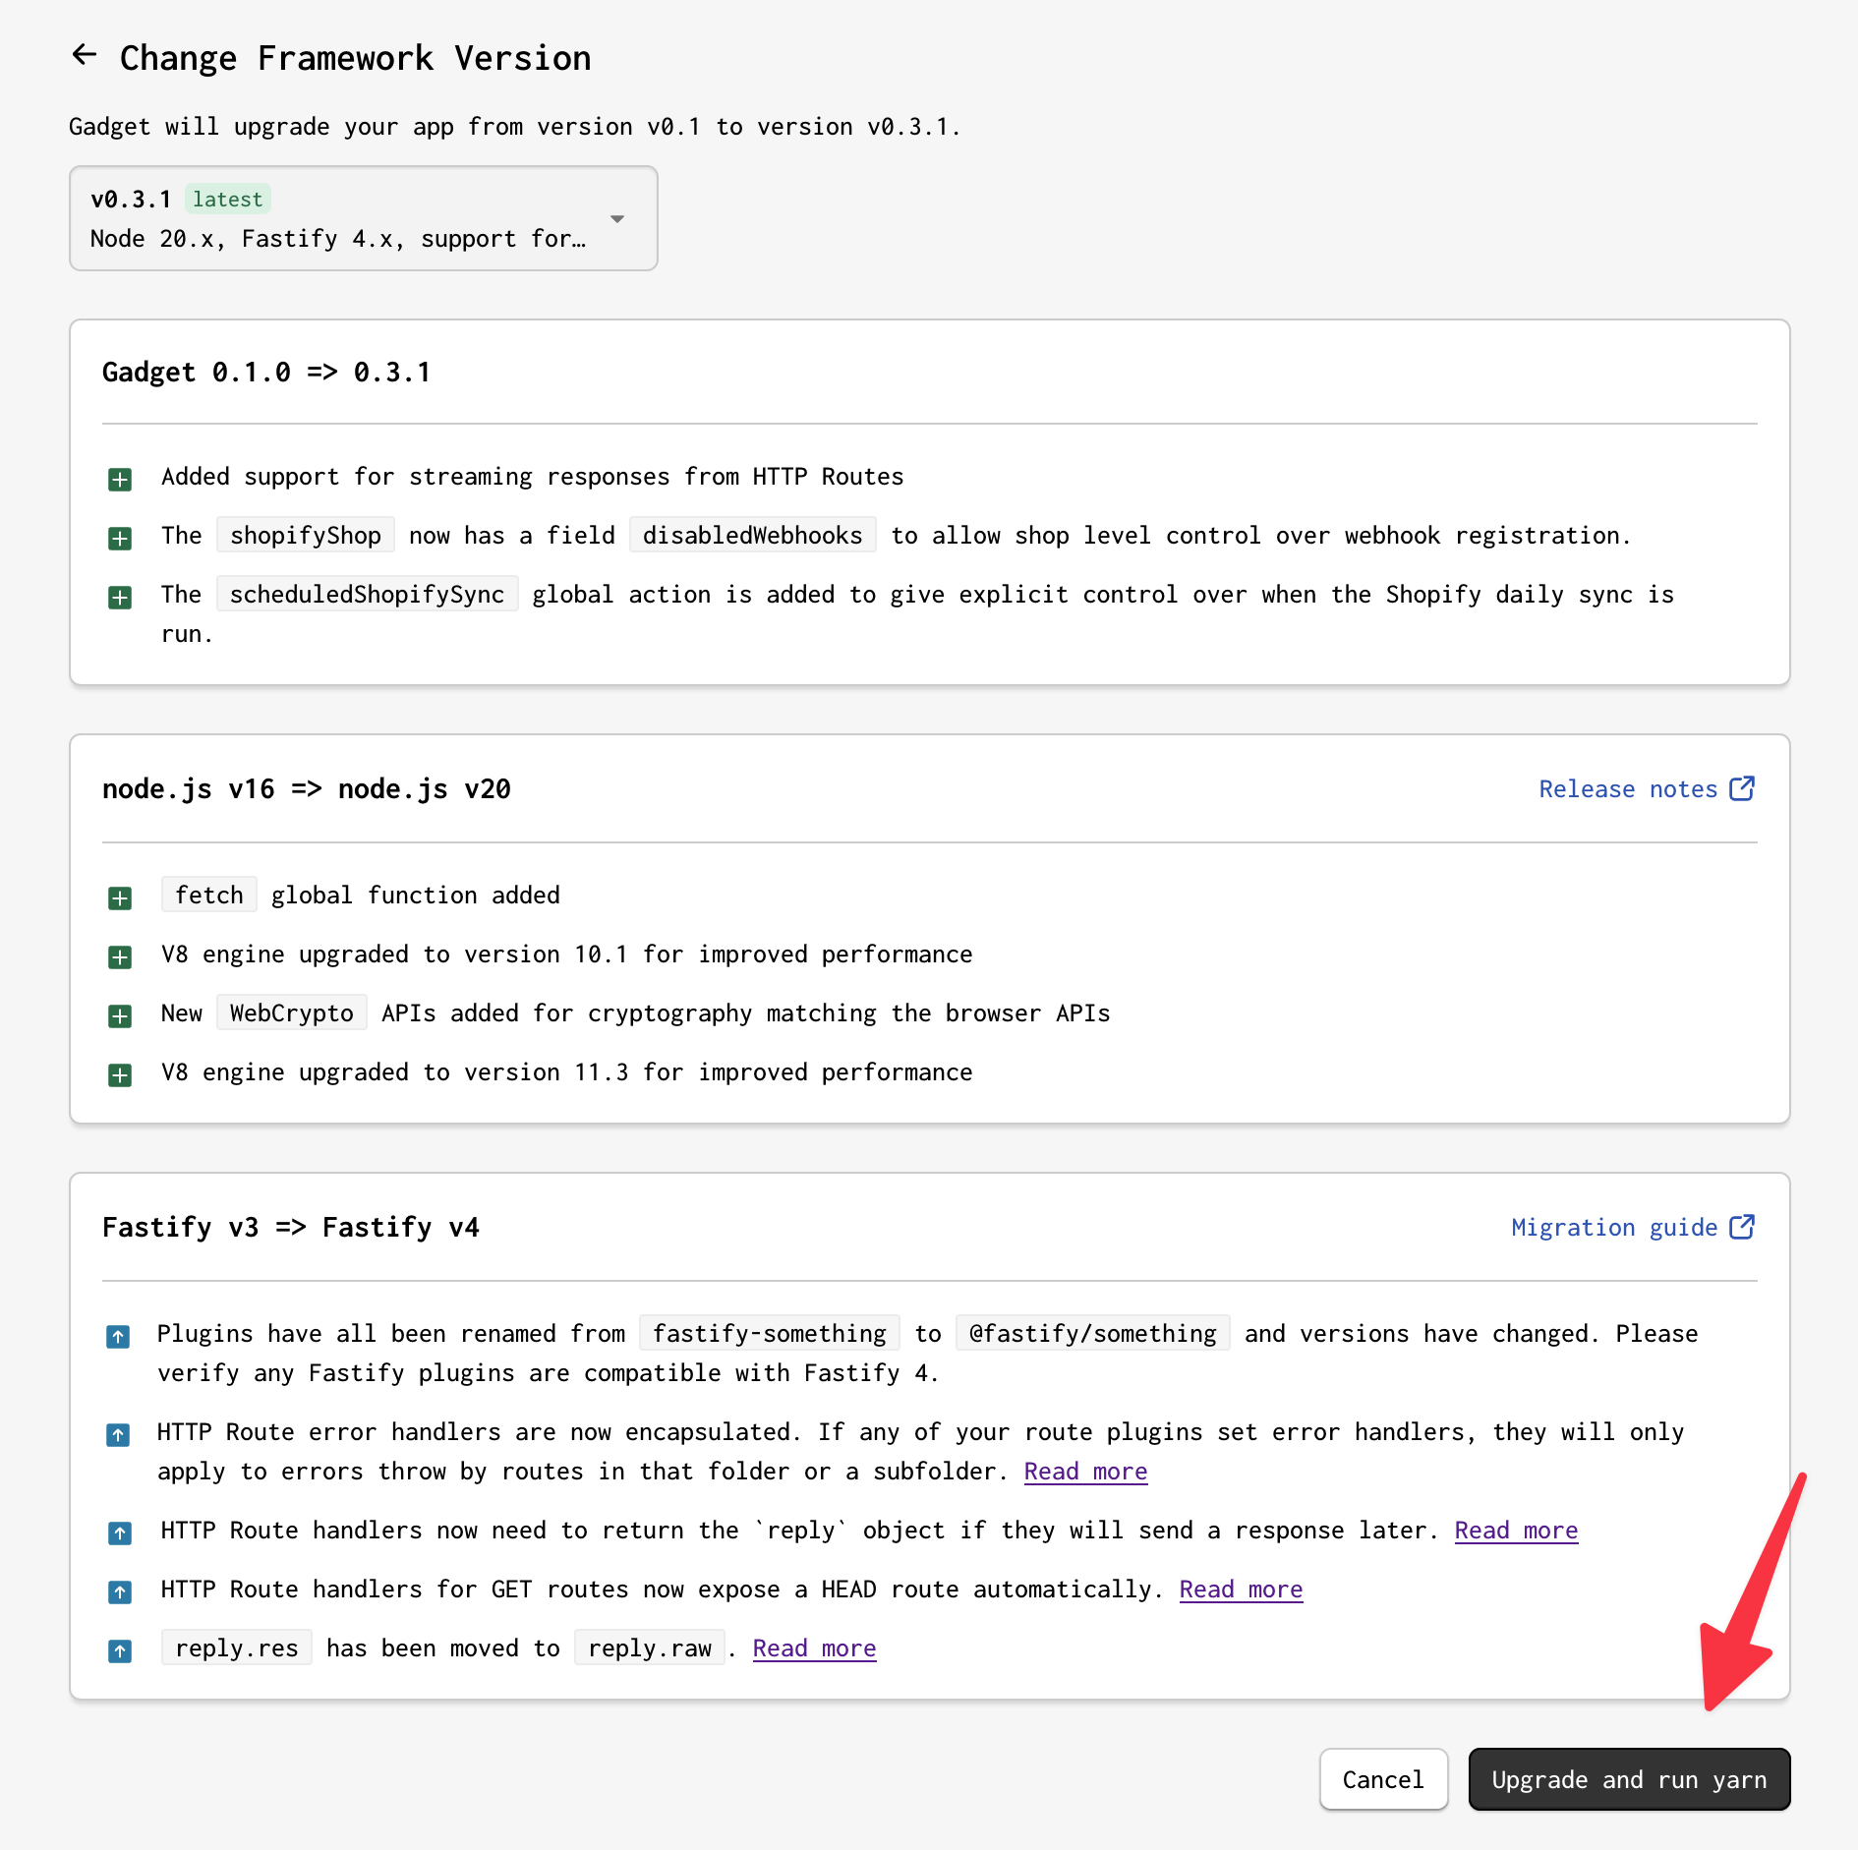
Task: Click the 'disabledWebhooks' code tag
Action: tap(753, 536)
